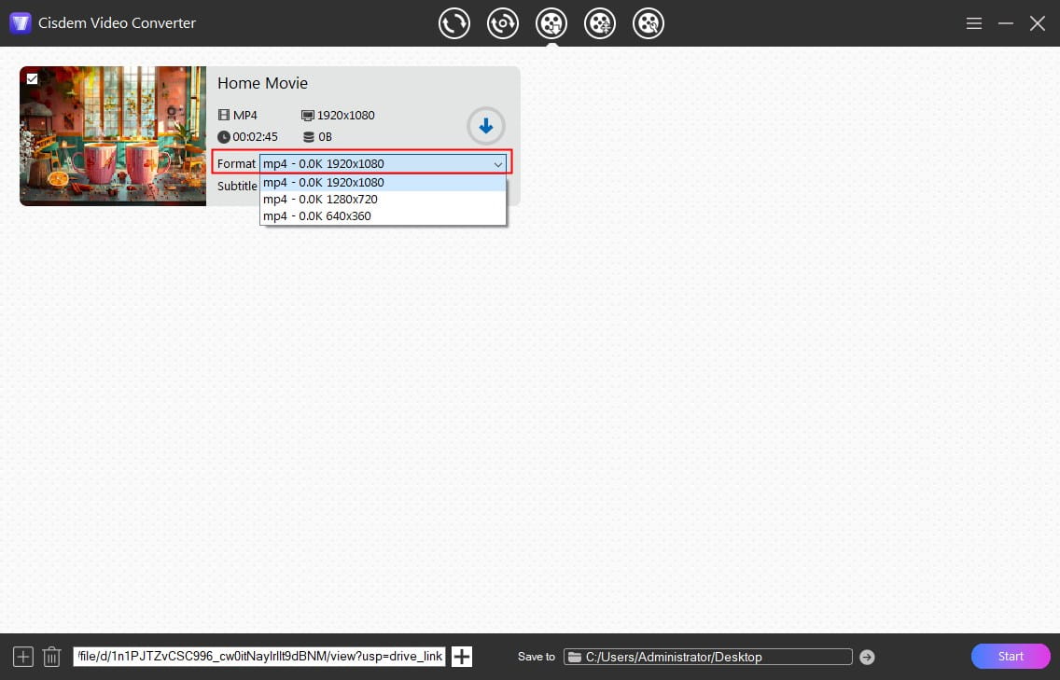Click the Save to path field
1060x680 pixels.
(x=708, y=657)
